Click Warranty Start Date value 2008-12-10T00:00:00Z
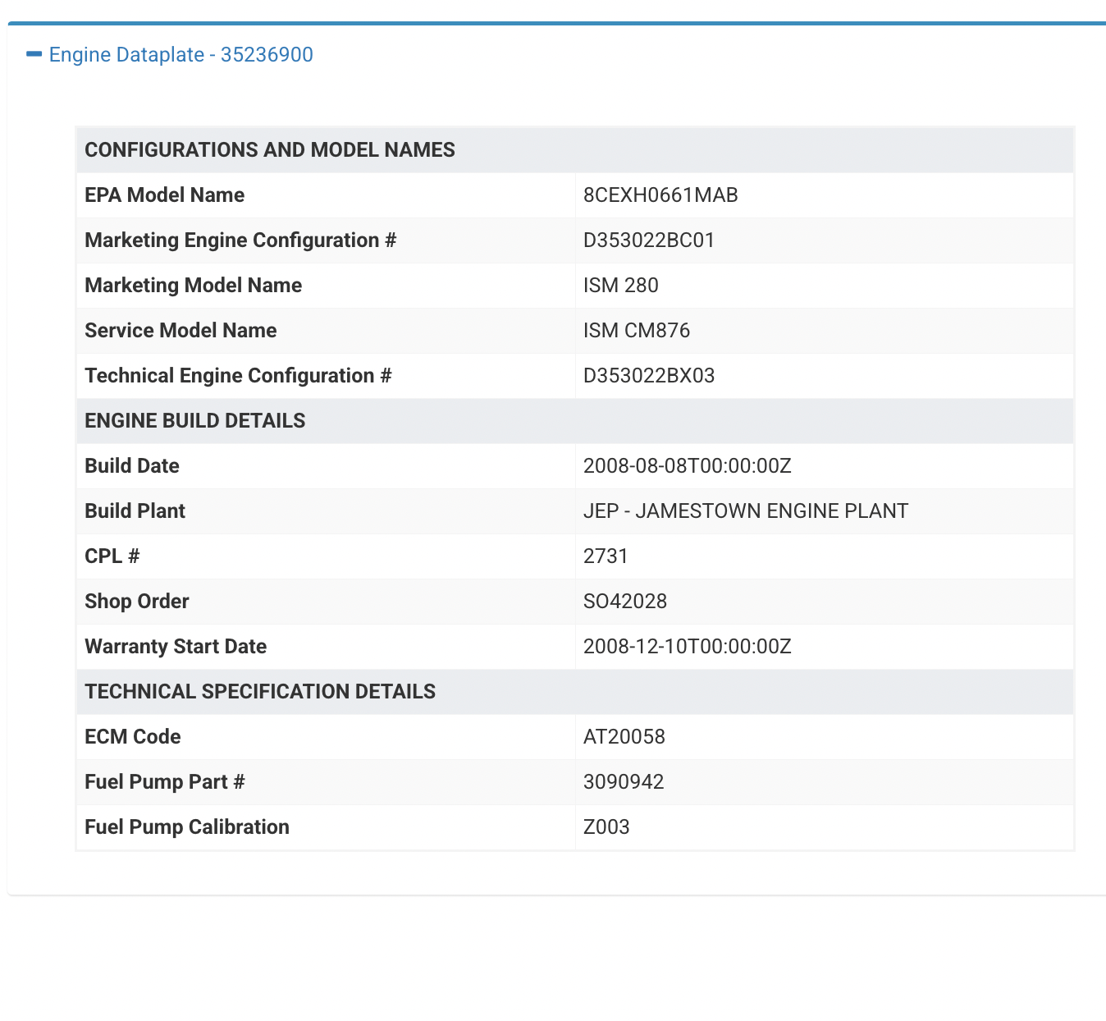 [687, 647]
